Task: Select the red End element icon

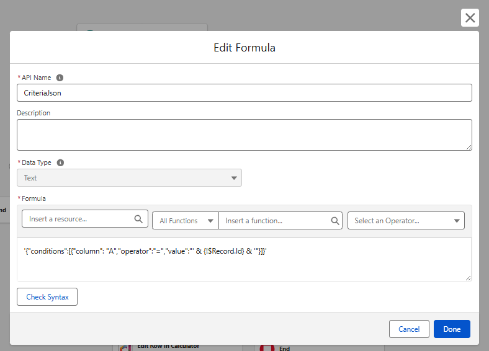Action: point(267,347)
